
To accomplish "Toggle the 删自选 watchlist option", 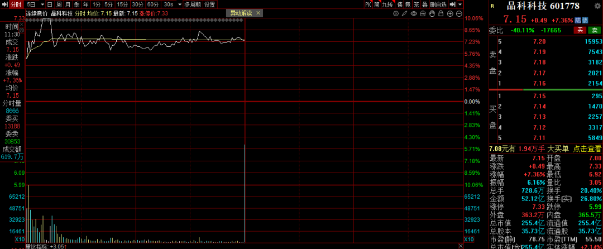I will [x=438, y=4].
